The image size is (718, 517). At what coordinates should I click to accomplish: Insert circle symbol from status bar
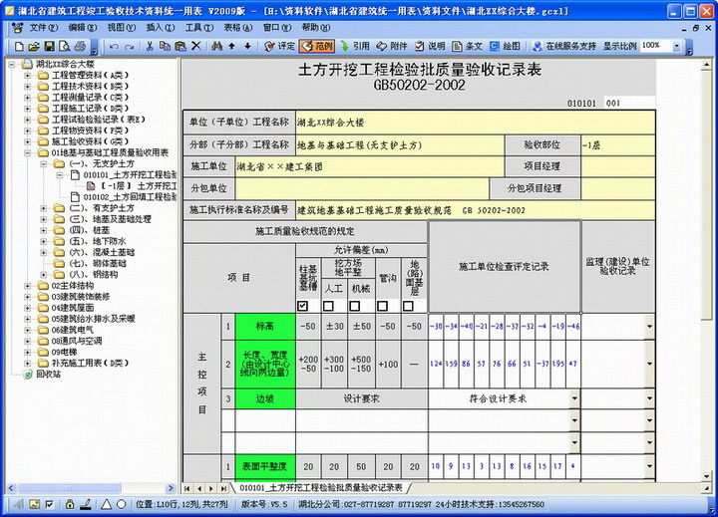click(x=122, y=504)
